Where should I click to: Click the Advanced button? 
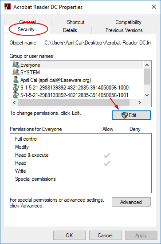[131, 202]
